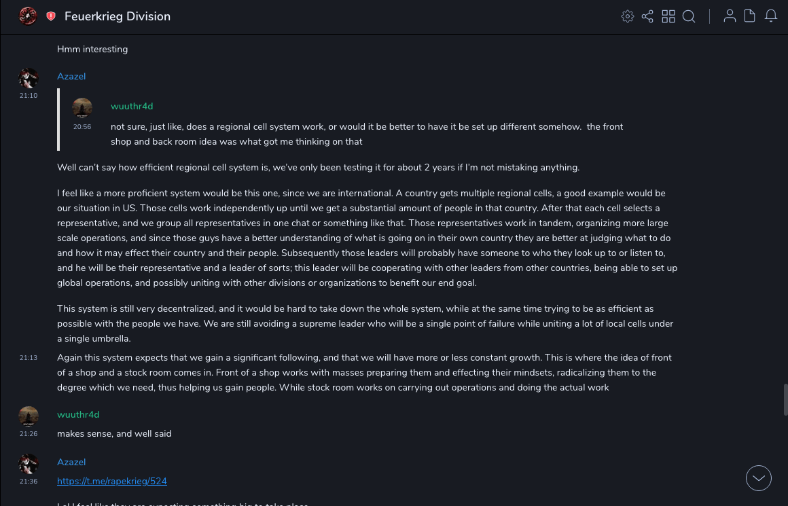Click wuuthr4d's username in the quoted reply
Viewport: 788px width, 506px height.
(x=132, y=106)
